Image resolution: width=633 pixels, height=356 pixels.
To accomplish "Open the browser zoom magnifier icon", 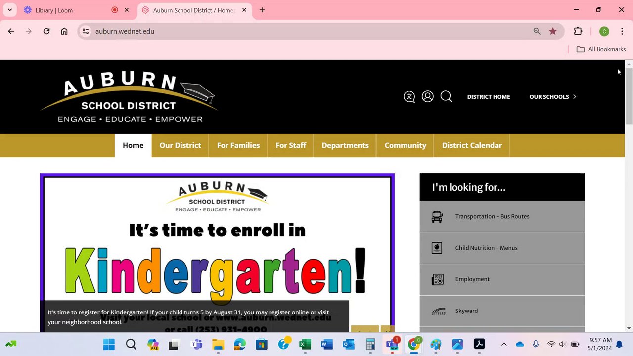I will pyautogui.click(x=537, y=31).
